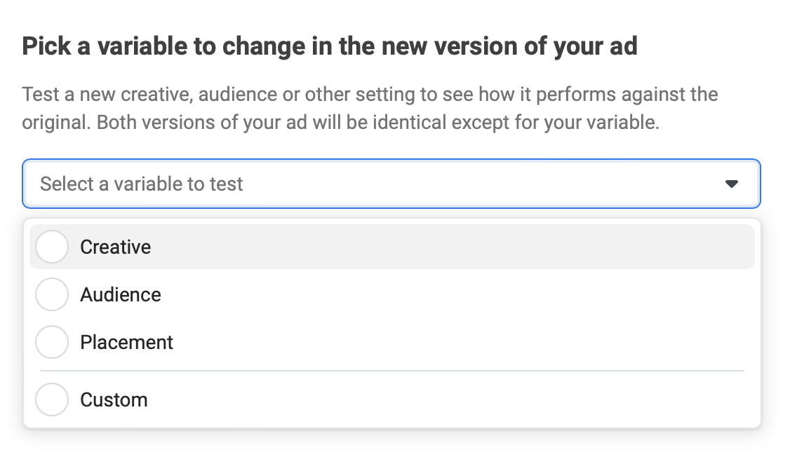
Task: Open the 'Select a variable to test' dropdown
Action: click(x=391, y=184)
